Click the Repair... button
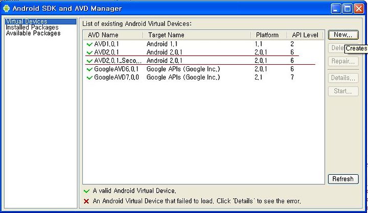The width and height of the screenshot is (368, 213). click(343, 61)
